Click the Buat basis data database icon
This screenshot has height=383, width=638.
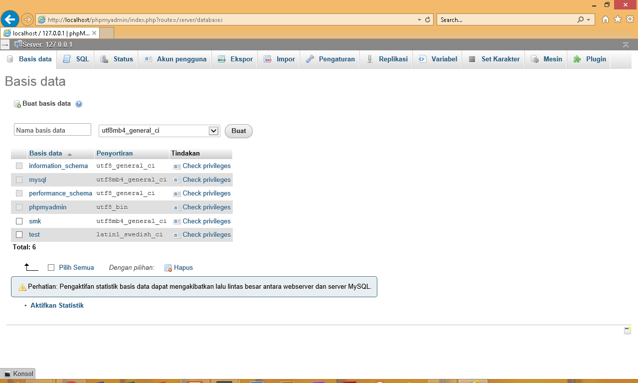coord(17,104)
